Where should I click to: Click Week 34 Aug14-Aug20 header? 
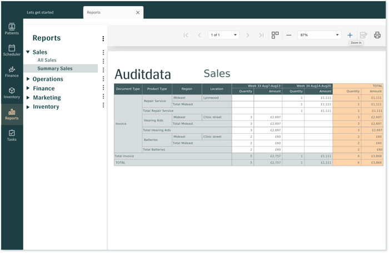[307, 86]
